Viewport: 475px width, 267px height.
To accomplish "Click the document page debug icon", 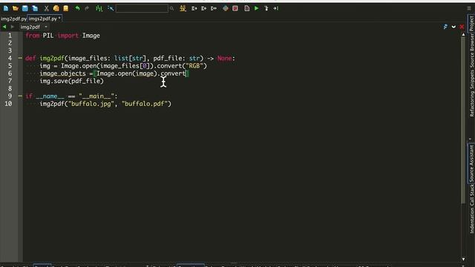I will point(247,8).
